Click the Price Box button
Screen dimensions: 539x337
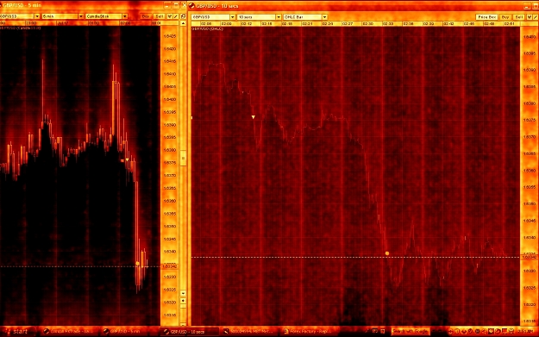(486, 17)
